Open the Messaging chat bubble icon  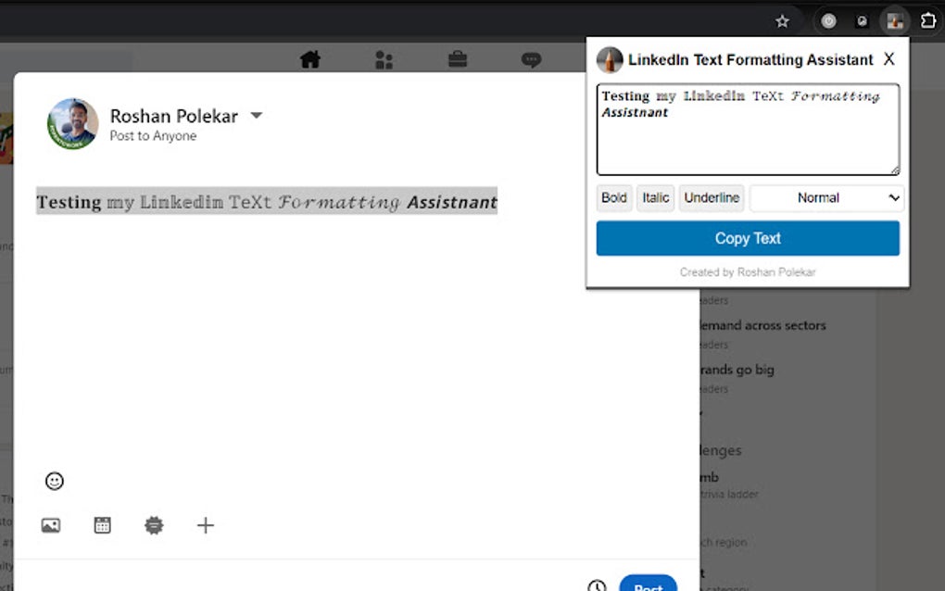tap(531, 59)
